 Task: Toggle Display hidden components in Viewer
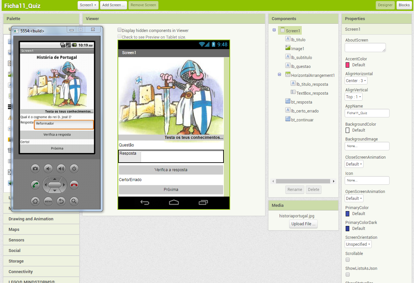pyautogui.click(x=120, y=30)
